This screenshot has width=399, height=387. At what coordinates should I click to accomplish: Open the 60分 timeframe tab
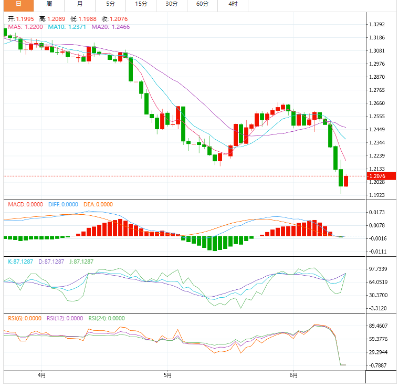pos(202,5)
